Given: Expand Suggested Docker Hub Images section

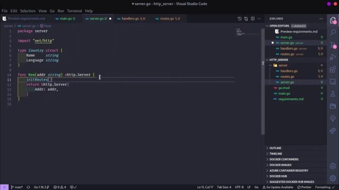Looking at the screenshot, I should [x=291, y=182].
